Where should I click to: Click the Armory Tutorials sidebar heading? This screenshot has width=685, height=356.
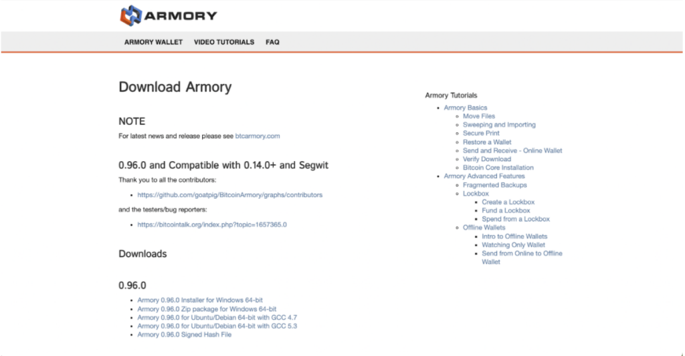point(452,95)
